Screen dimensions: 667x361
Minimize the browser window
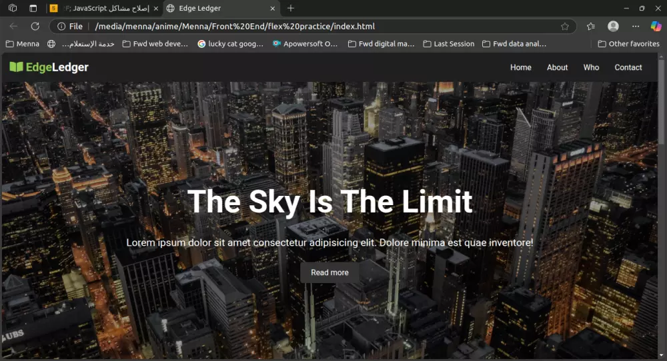(x=626, y=8)
